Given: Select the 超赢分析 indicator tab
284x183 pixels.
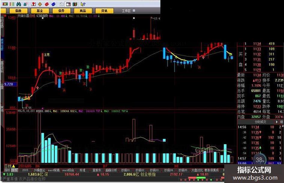Looking at the screenshot, I should 111,170.
